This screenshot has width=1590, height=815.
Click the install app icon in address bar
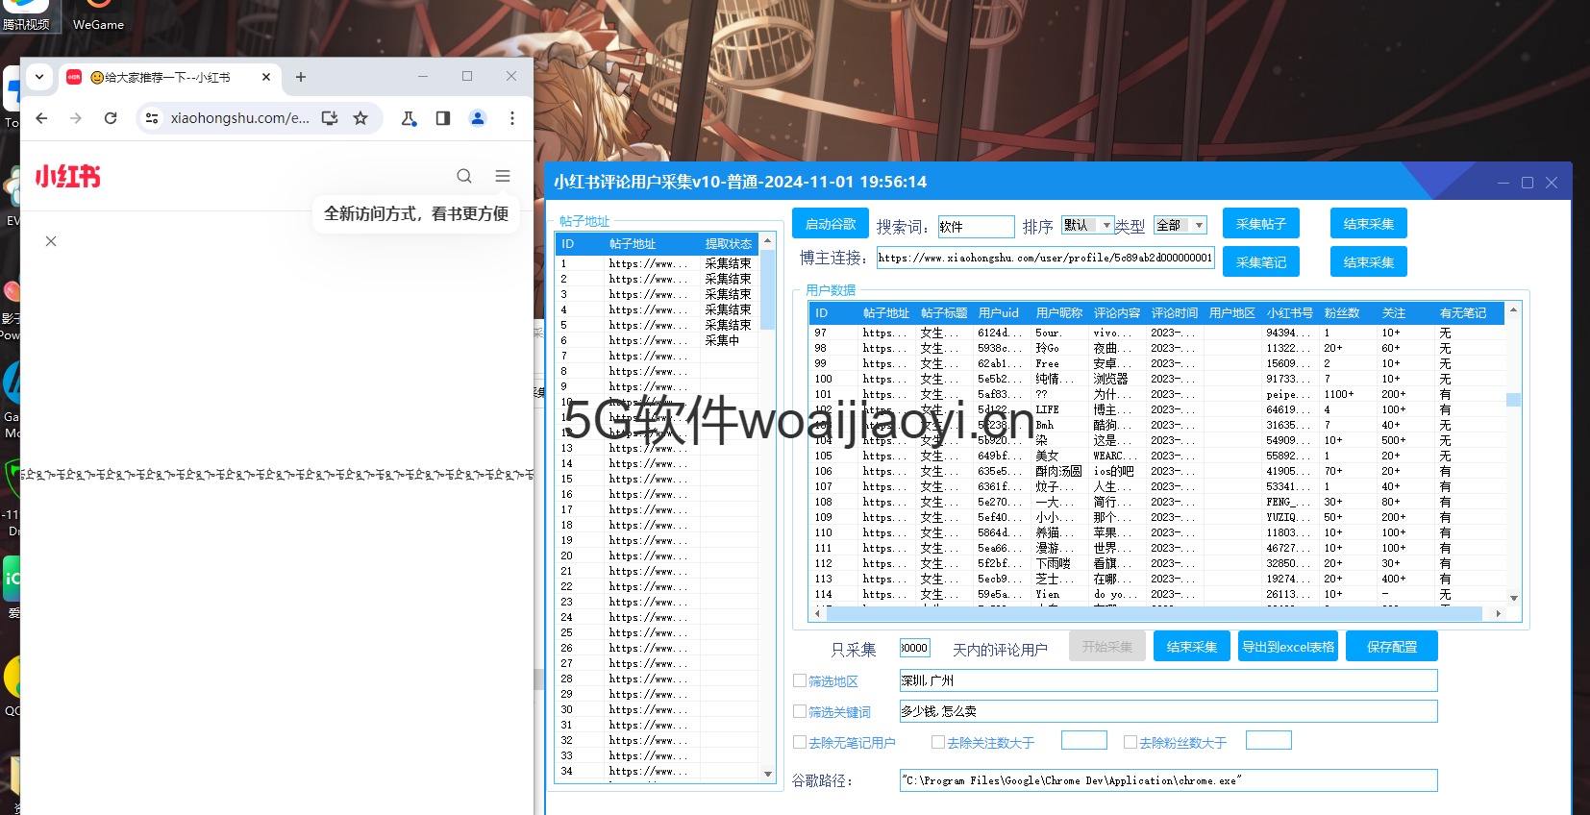click(330, 118)
